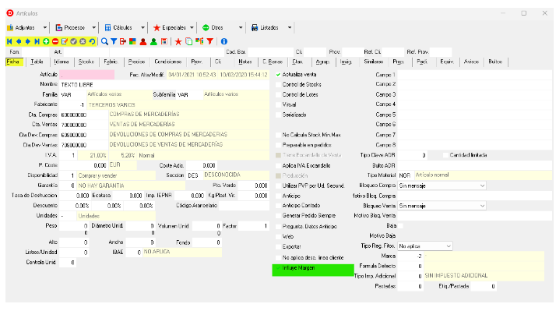Tick the Serializado checkbox

click(278, 115)
